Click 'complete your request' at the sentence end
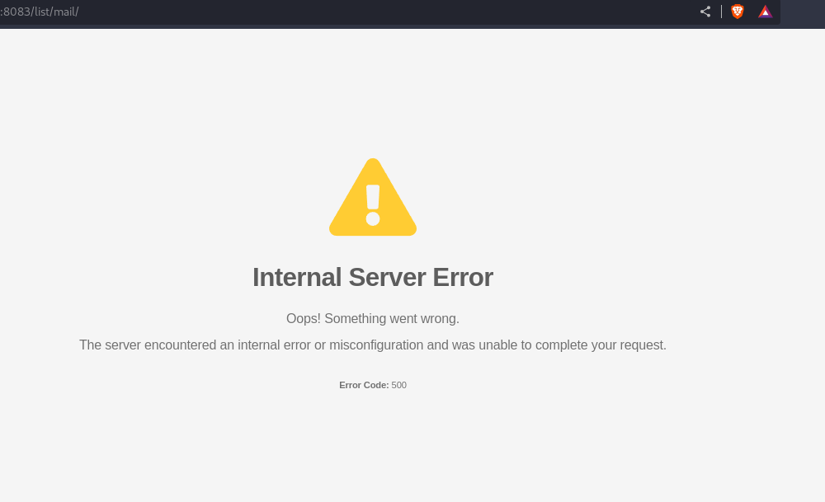 click(601, 345)
